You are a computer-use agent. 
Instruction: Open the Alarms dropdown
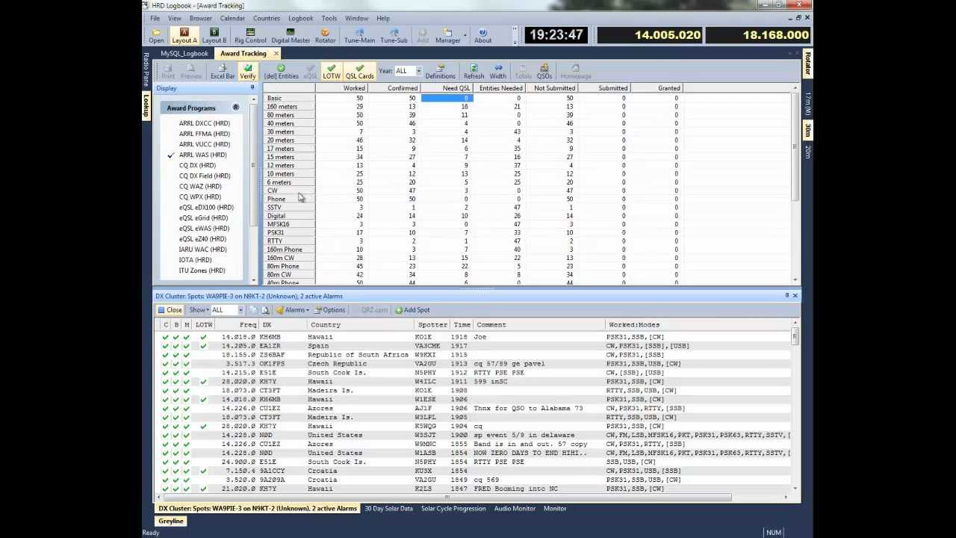(292, 310)
